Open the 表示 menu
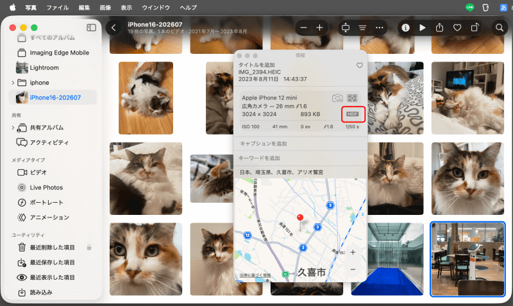The height and width of the screenshot is (306, 513). point(126,7)
